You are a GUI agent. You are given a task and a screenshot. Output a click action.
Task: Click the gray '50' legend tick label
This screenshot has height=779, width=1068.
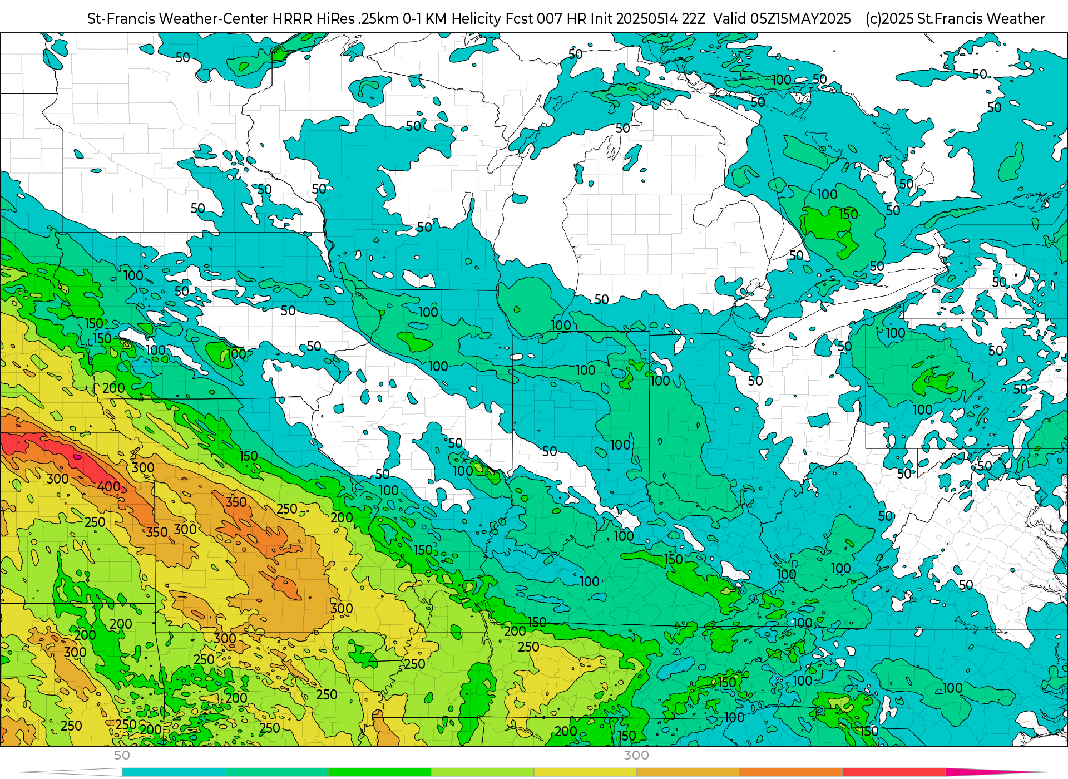pos(122,755)
